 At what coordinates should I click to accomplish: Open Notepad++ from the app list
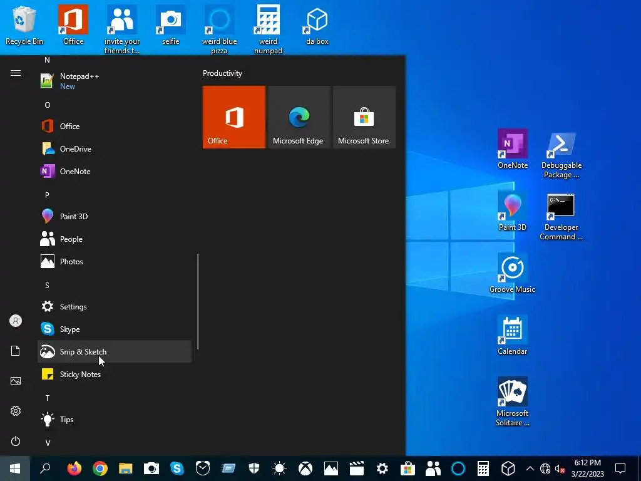click(115, 81)
